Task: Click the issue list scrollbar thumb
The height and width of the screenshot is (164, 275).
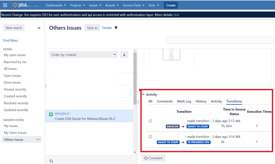Action: point(135,78)
